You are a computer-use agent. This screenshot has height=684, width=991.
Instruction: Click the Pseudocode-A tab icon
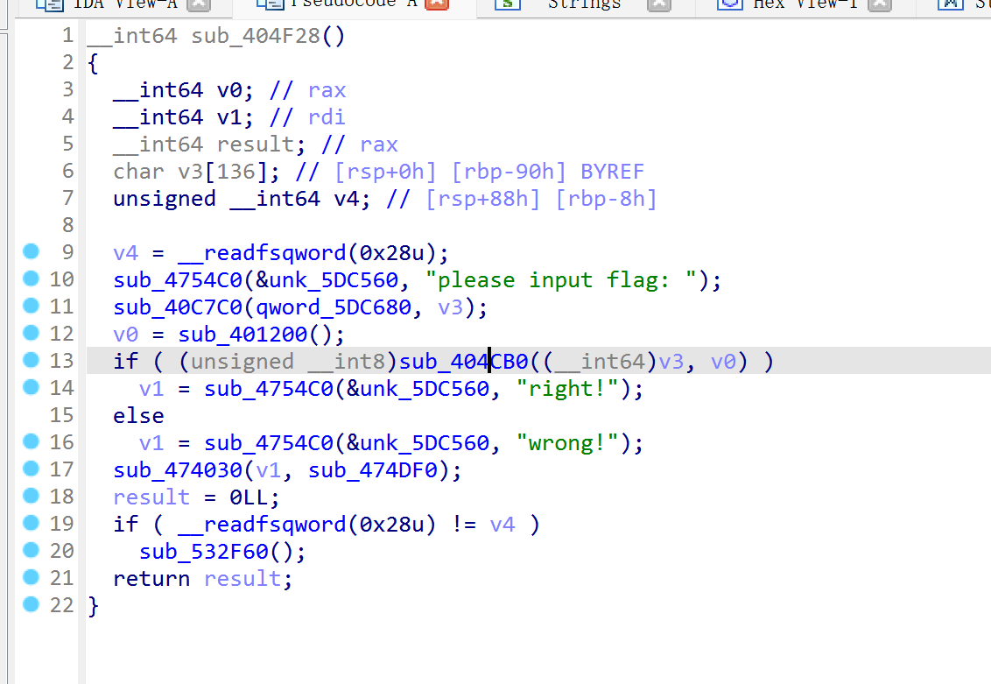[x=268, y=4]
